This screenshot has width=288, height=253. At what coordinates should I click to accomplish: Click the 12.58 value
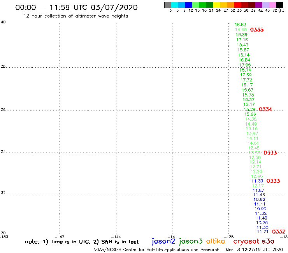(255, 158)
